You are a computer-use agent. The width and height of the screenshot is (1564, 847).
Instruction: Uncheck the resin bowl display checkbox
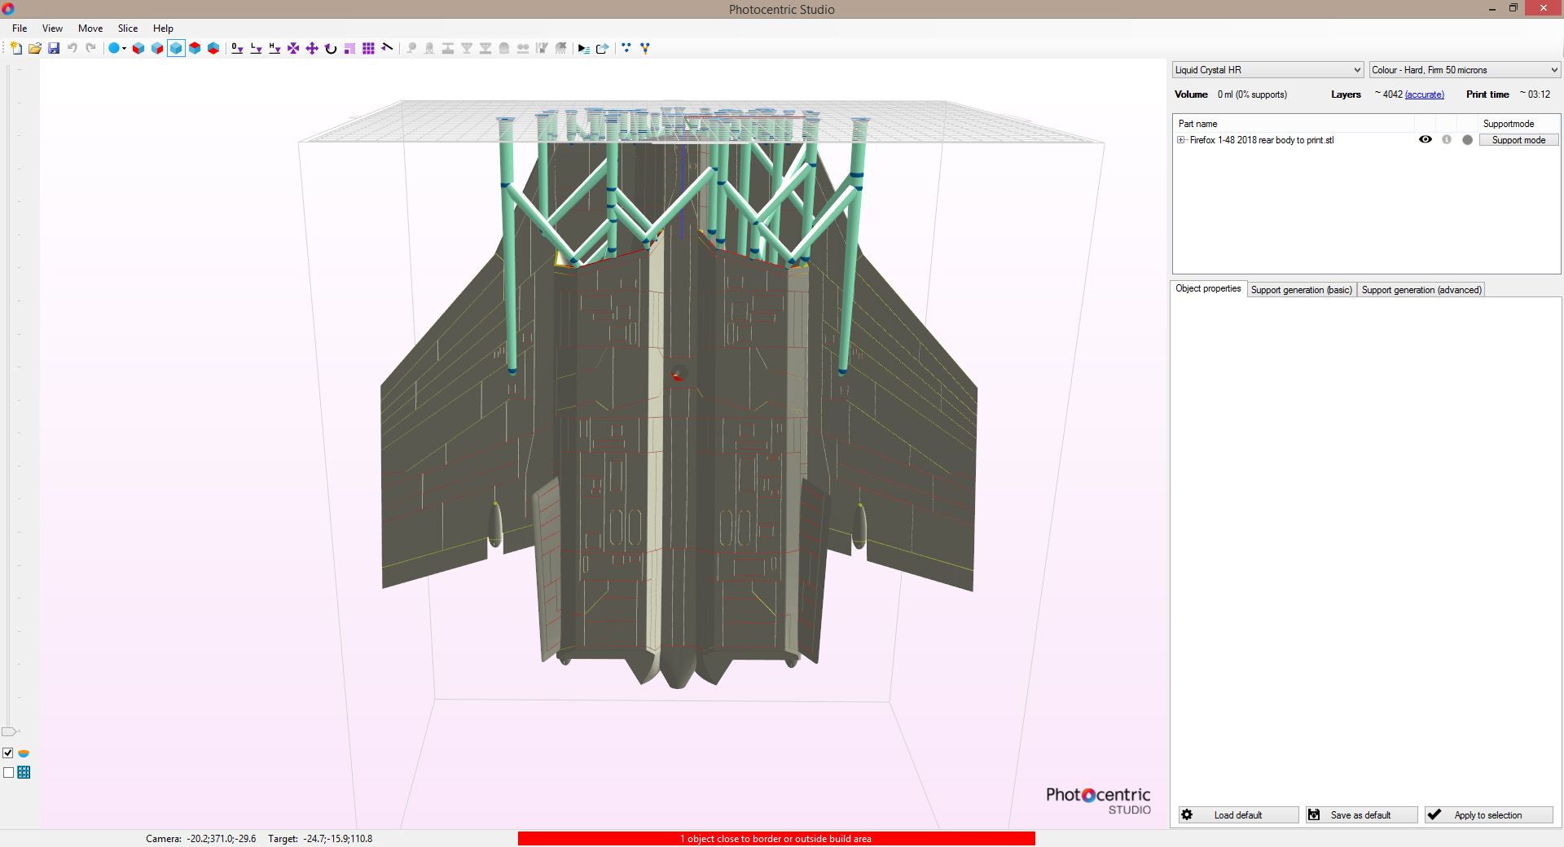[x=8, y=753]
